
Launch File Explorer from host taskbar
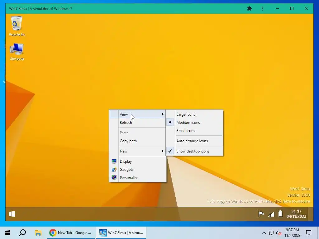[x=38, y=233]
